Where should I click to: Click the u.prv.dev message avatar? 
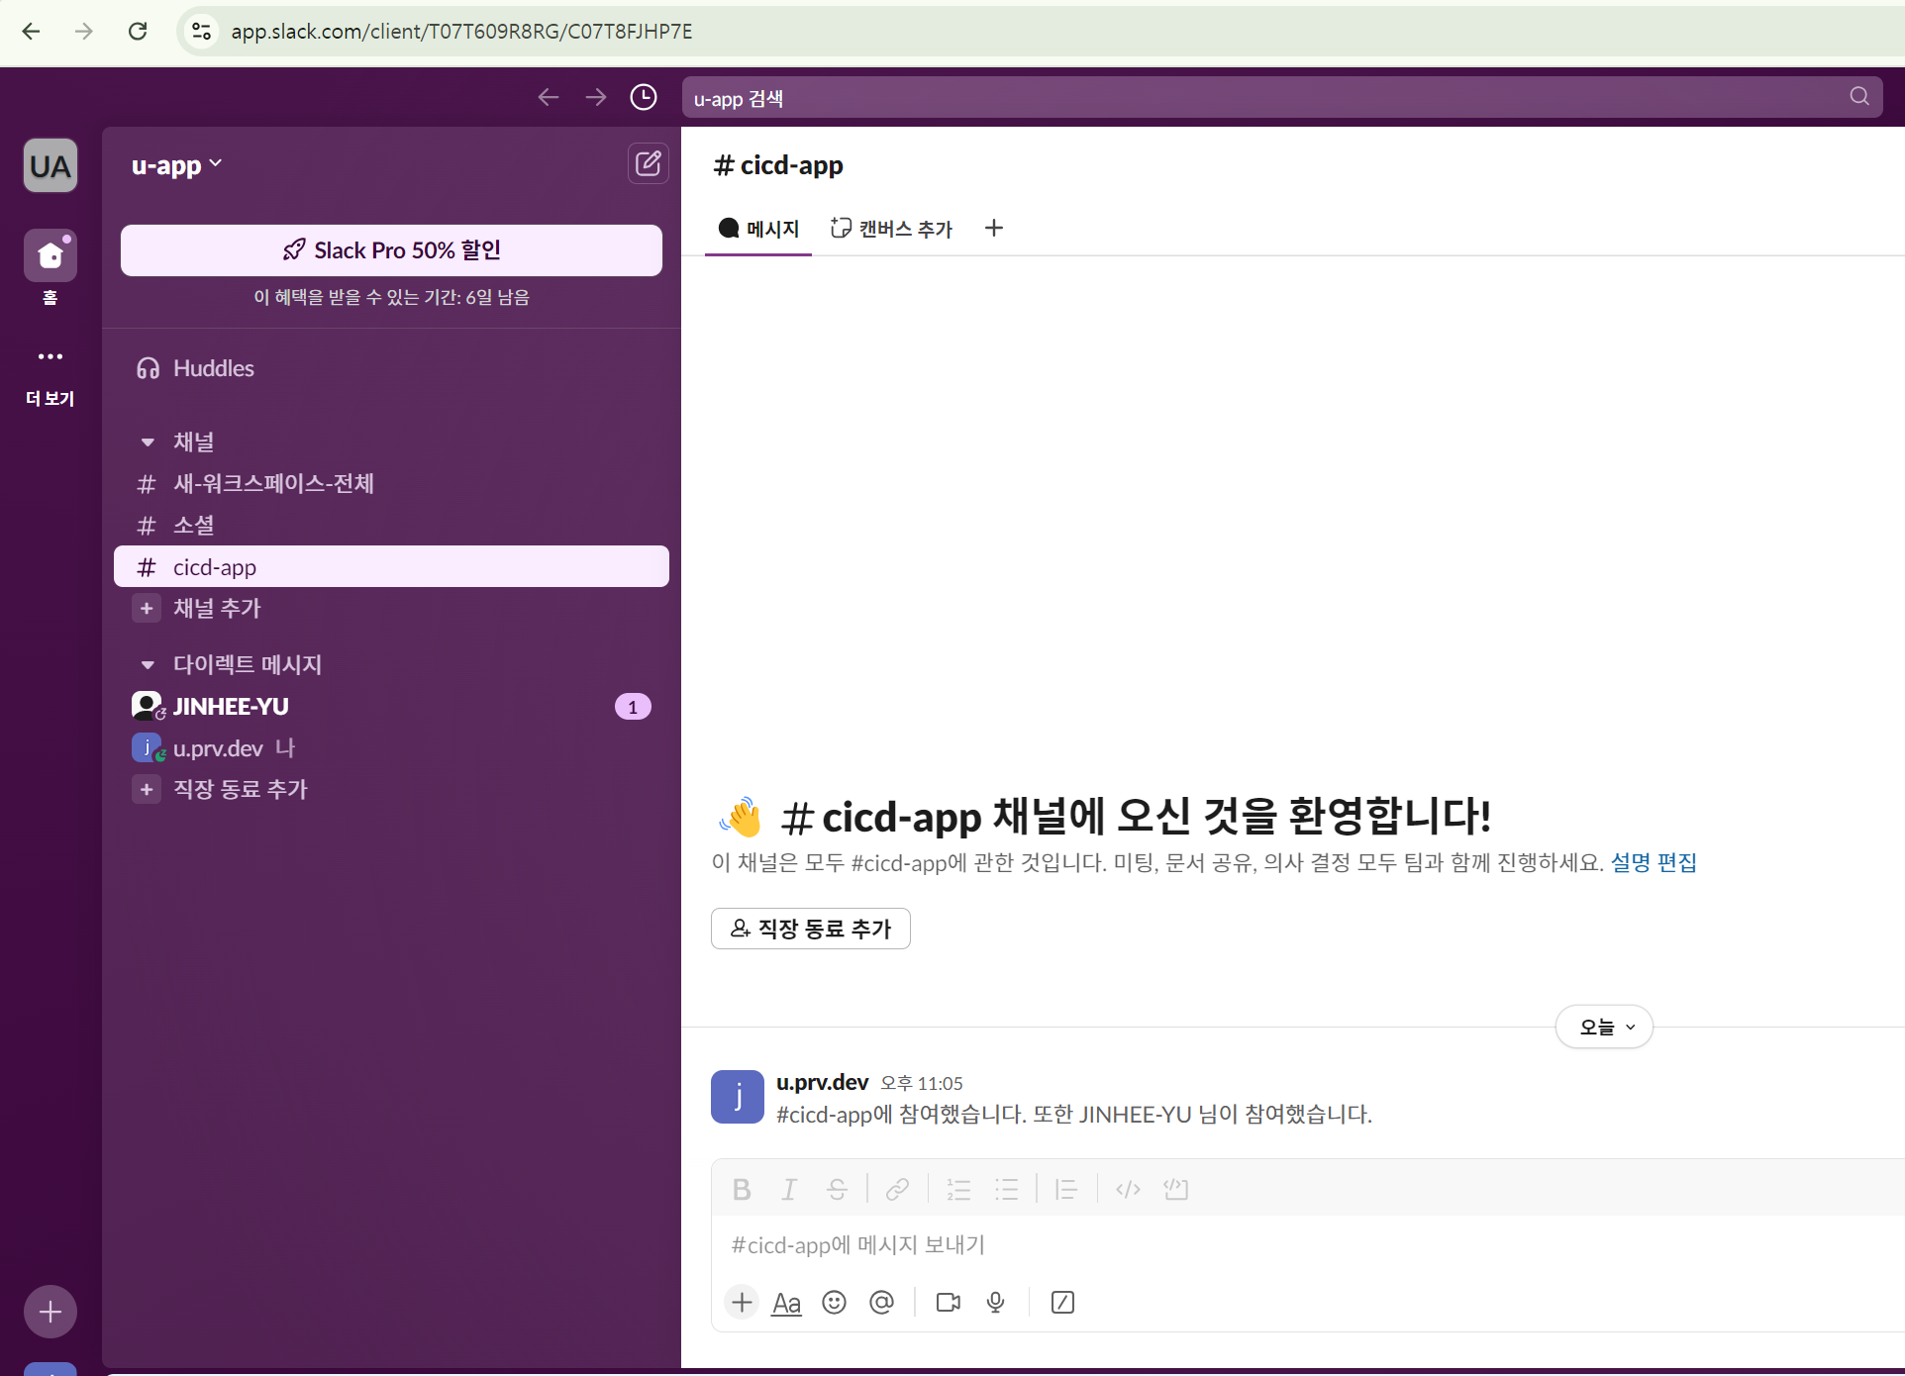click(738, 1097)
